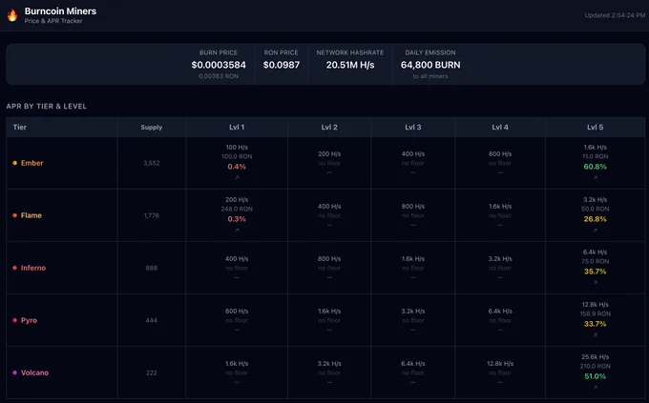This screenshot has width=649, height=403.
Task: Select the Inferno tier name
Action: pyautogui.click(x=33, y=268)
